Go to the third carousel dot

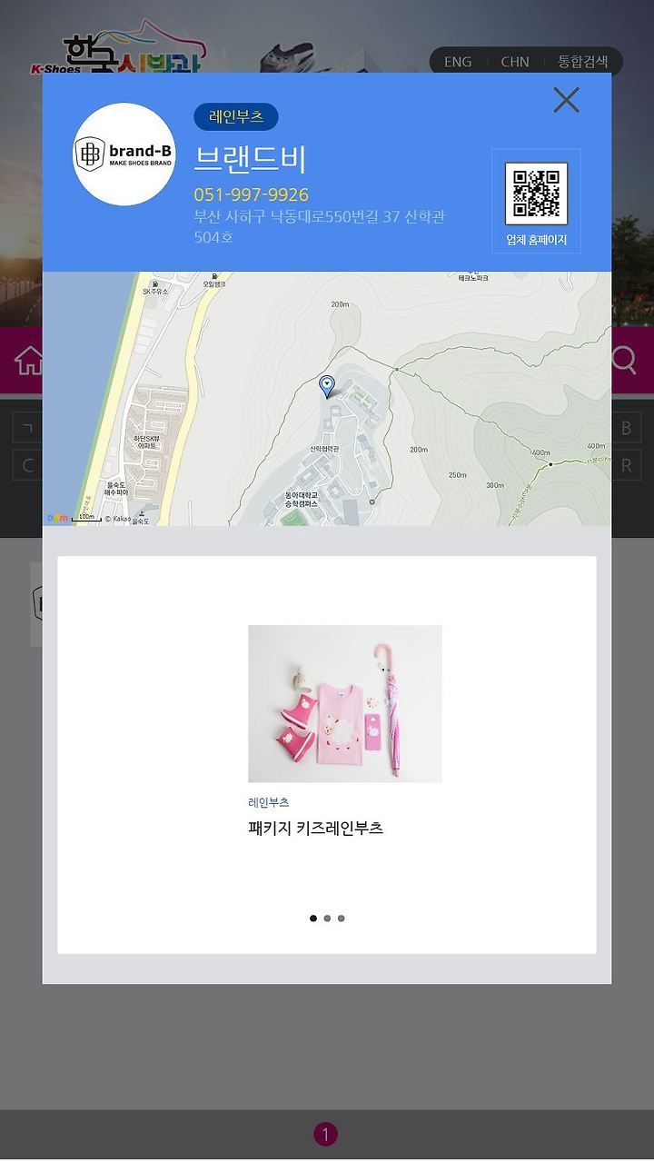click(342, 919)
